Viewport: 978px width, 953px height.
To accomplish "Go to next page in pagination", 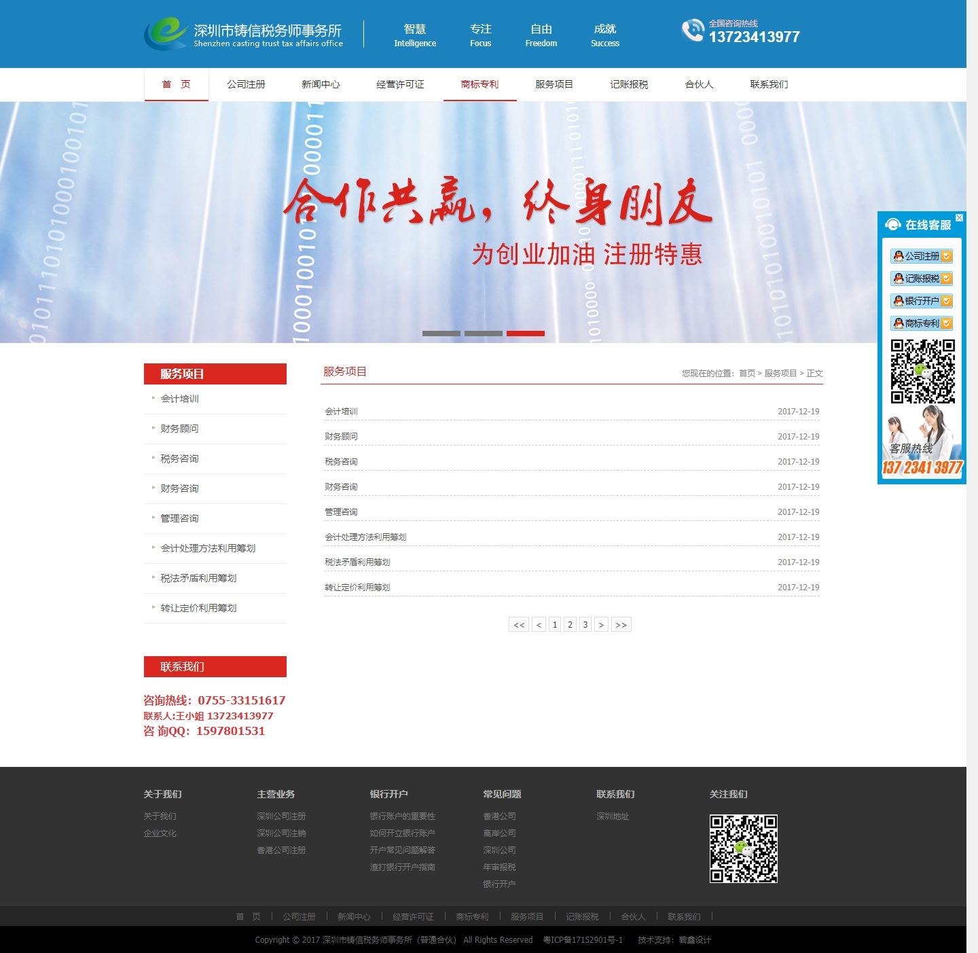I will click(x=601, y=625).
